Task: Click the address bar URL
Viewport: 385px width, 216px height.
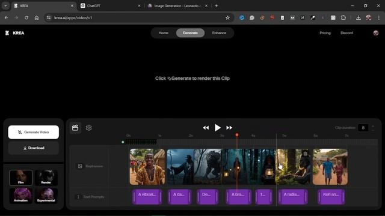Action: pyautogui.click(x=73, y=17)
